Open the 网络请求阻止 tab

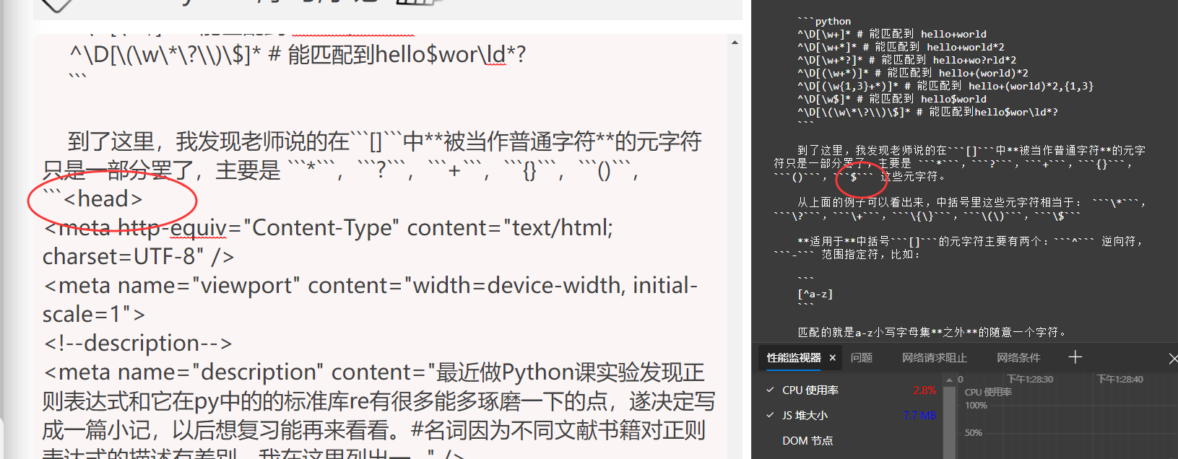click(x=934, y=358)
